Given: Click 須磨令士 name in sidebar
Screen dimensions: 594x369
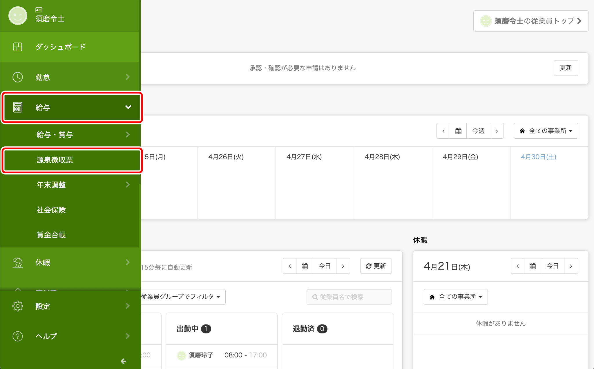Looking at the screenshot, I should click(50, 19).
